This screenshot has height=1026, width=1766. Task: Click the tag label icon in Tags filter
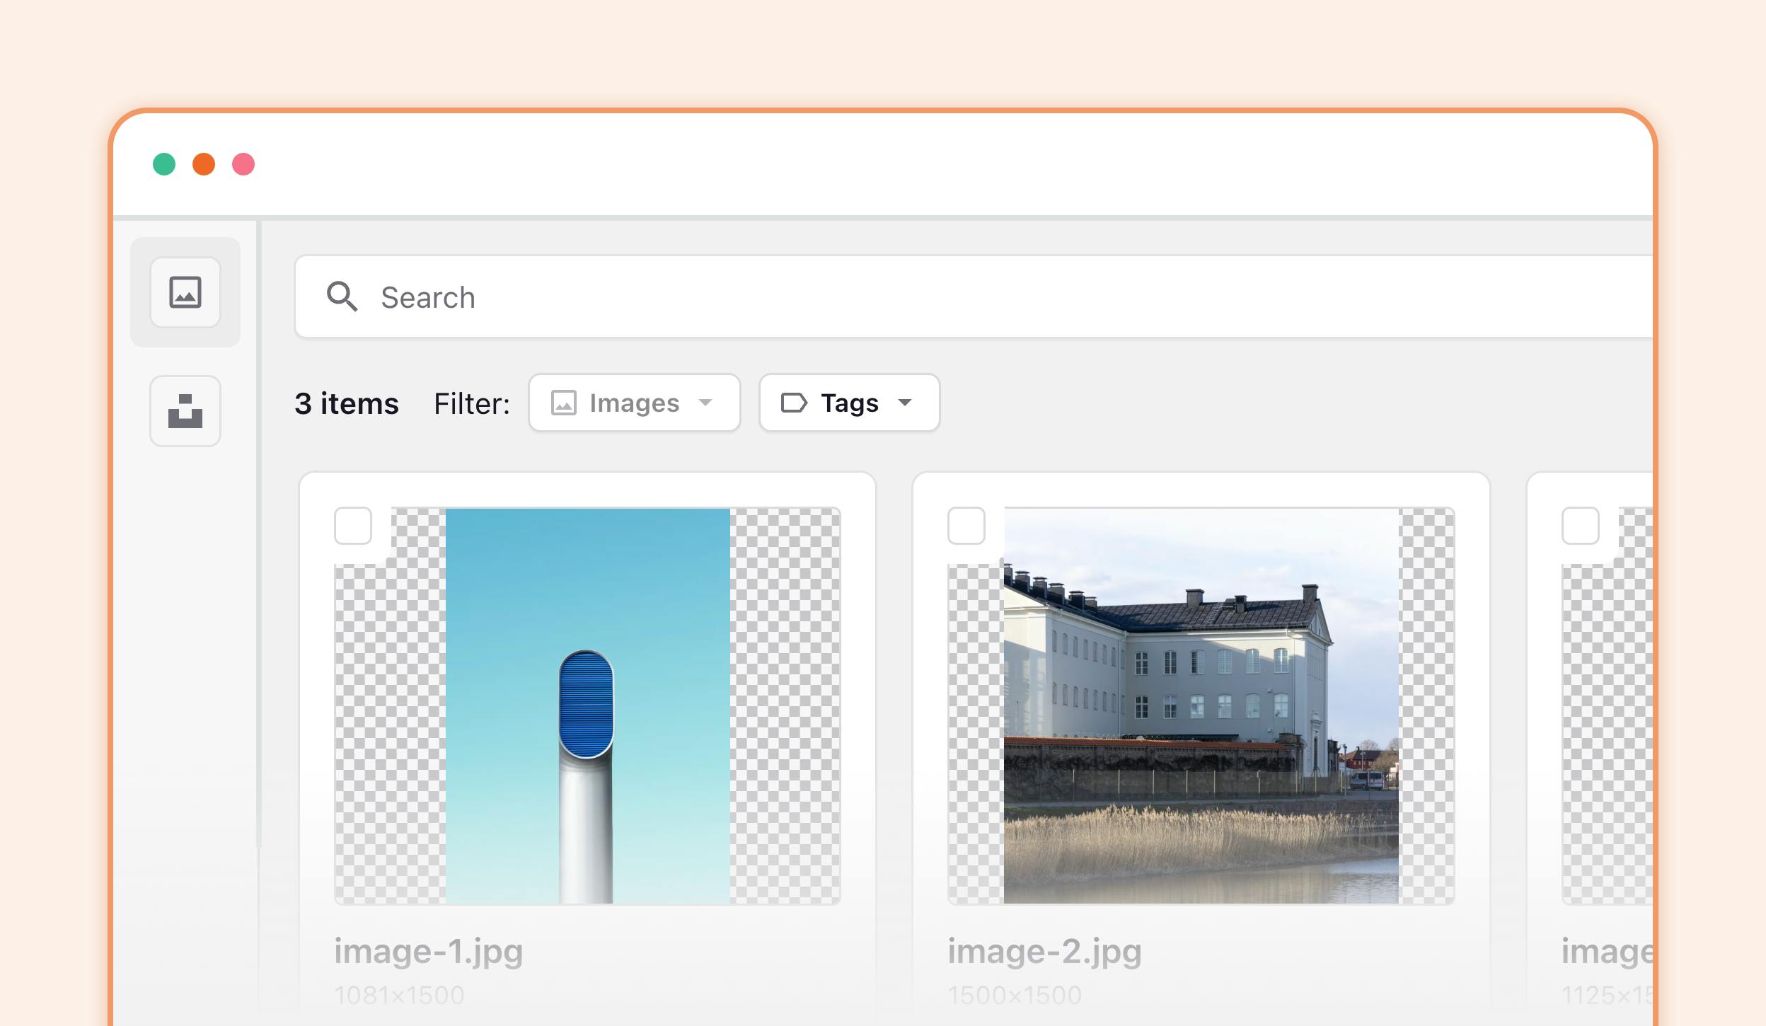coord(794,403)
